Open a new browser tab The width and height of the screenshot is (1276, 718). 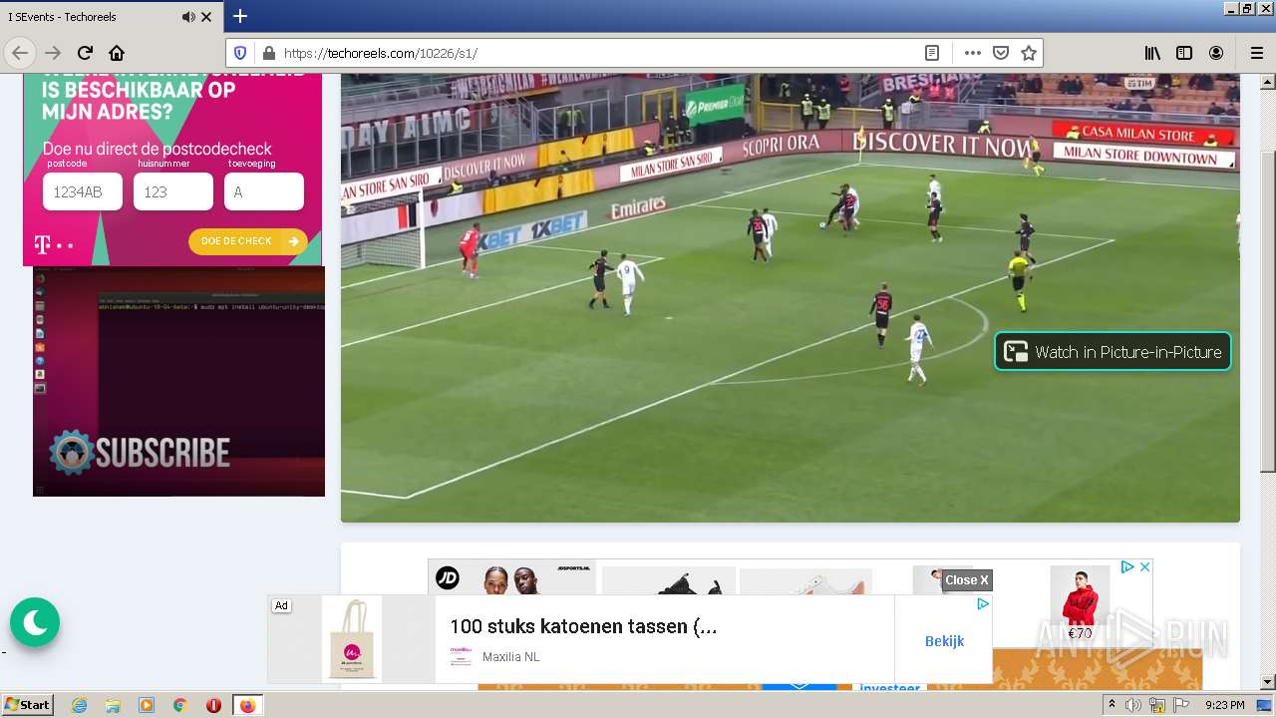click(x=240, y=16)
